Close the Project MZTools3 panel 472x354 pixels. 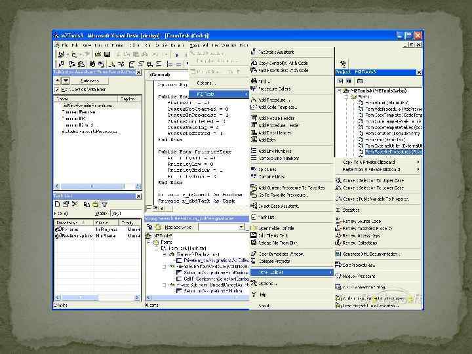419,72
